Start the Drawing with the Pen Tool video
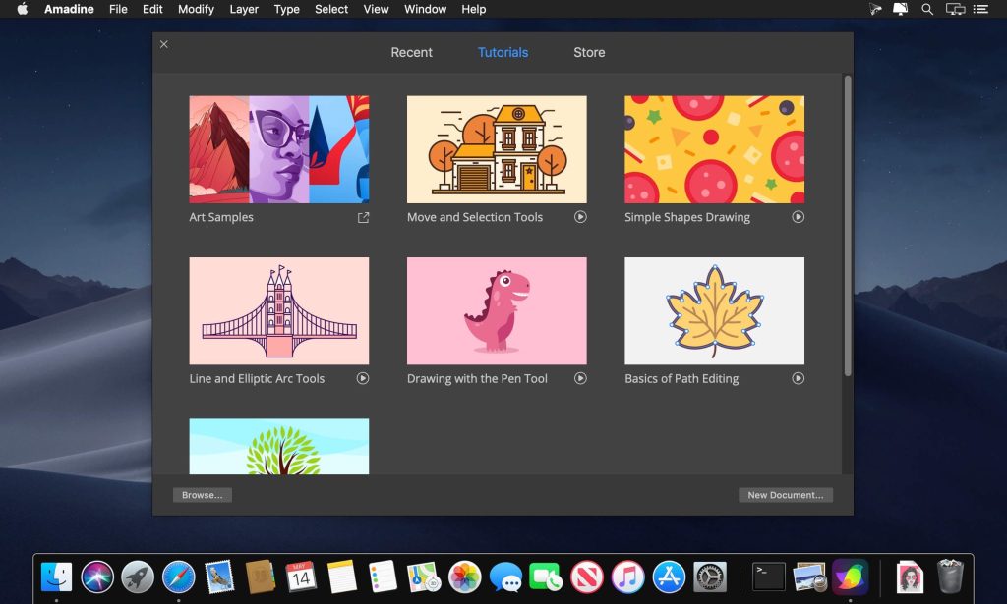 coord(580,378)
